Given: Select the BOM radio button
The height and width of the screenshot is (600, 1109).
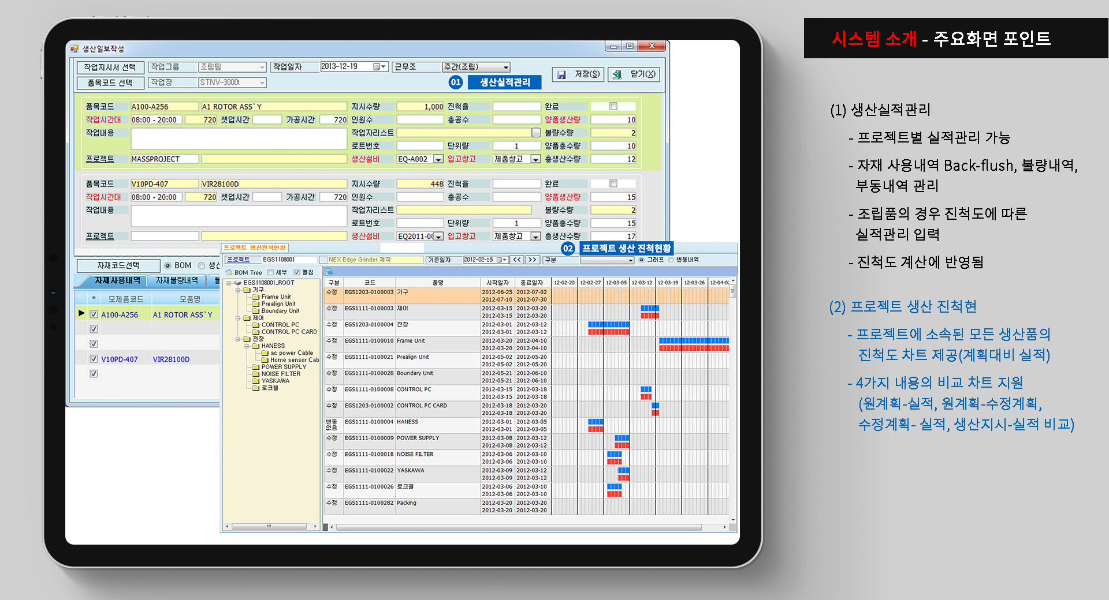Looking at the screenshot, I should pyautogui.click(x=168, y=265).
